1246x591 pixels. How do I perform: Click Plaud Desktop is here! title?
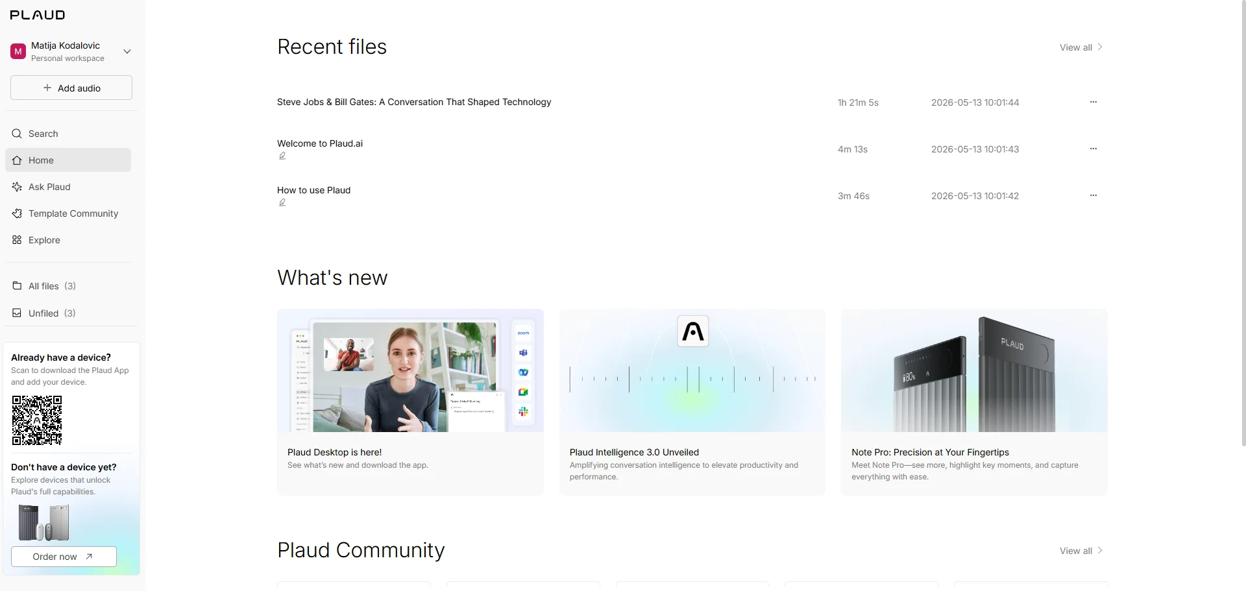pyautogui.click(x=334, y=452)
